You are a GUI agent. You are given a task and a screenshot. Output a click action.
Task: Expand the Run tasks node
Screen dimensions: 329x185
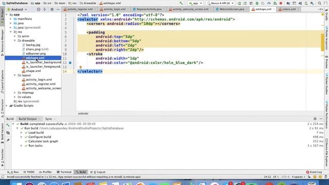[21, 145]
